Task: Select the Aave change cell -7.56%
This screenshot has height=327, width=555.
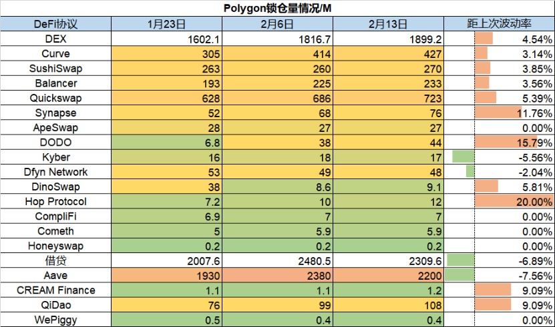Action: tap(500, 276)
